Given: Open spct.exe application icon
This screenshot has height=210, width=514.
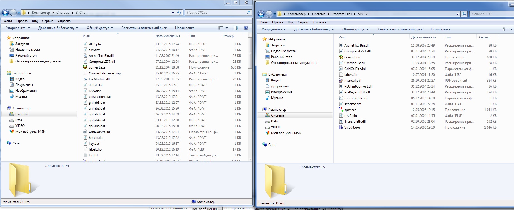Looking at the screenshot, I should (x=341, y=110).
